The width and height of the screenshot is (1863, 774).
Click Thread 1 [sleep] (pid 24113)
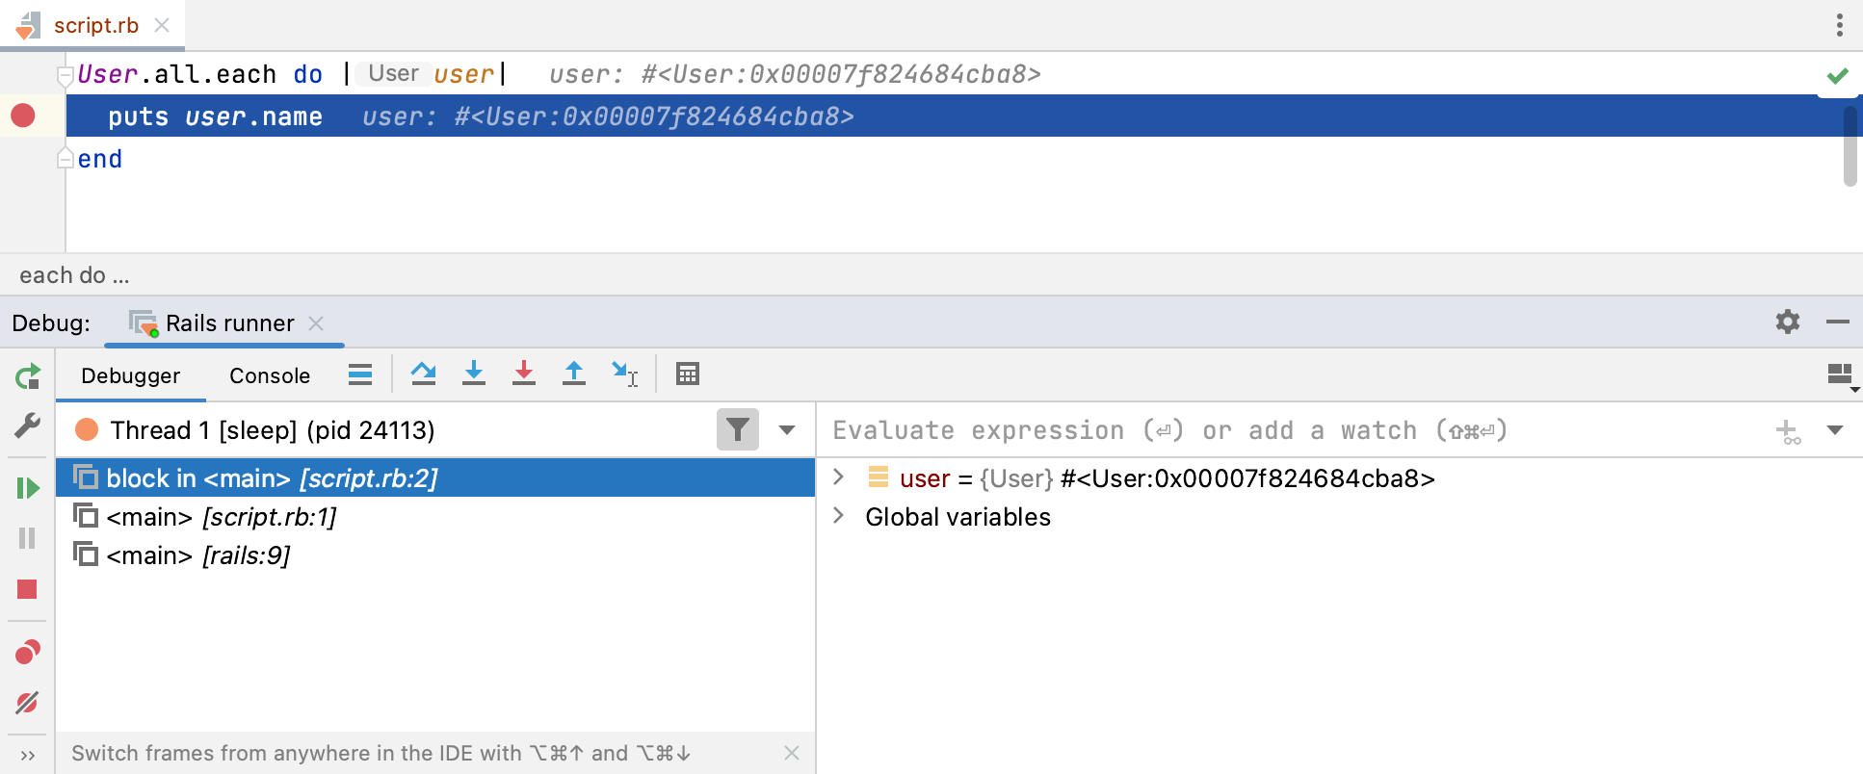coord(272,430)
